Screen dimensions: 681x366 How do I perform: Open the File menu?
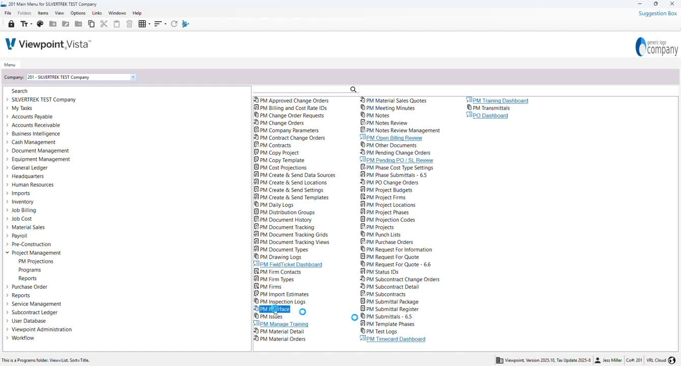click(8, 13)
